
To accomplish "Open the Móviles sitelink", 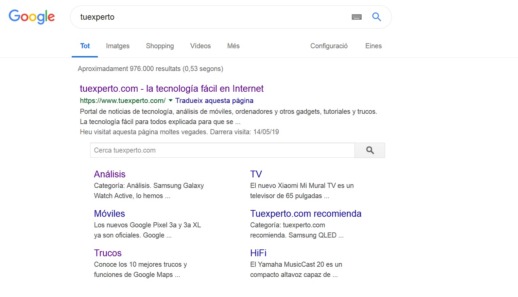I will coord(109,214).
